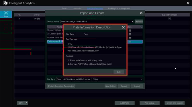Click the Export button
Viewport: 192px width, 107px height.
coord(124,86)
